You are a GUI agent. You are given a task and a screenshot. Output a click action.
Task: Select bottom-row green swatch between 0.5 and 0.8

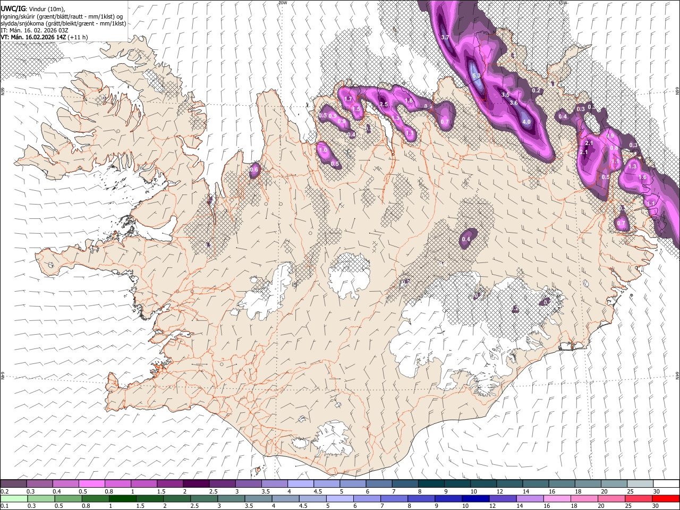click(x=96, y=498)
